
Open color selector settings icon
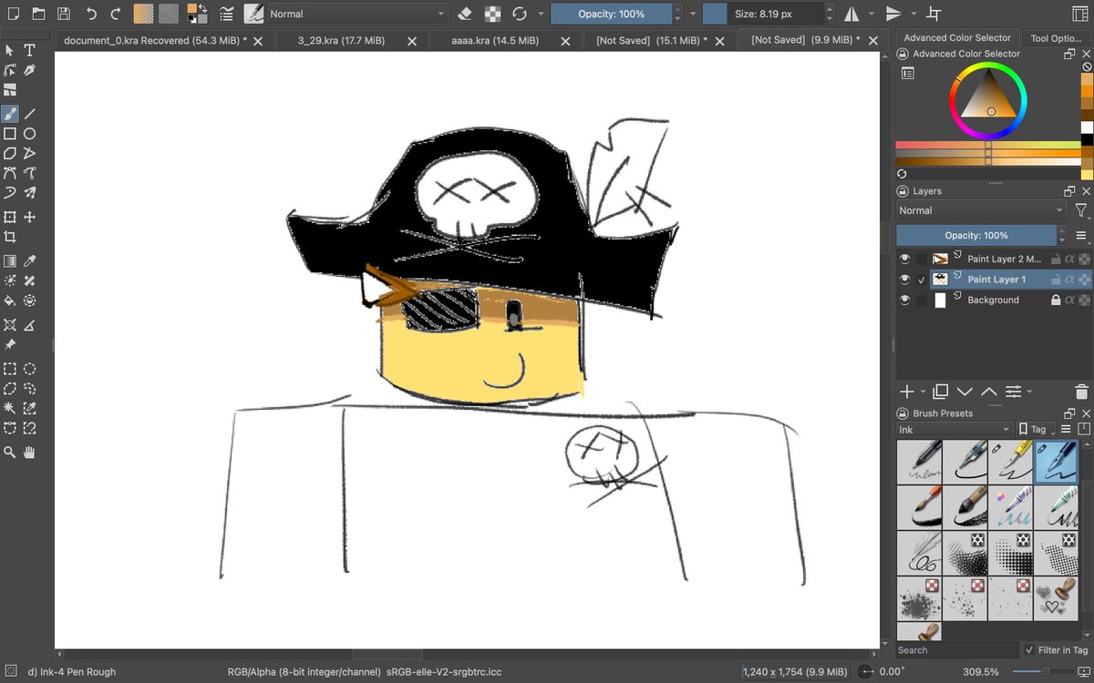[x=907, y=73]
